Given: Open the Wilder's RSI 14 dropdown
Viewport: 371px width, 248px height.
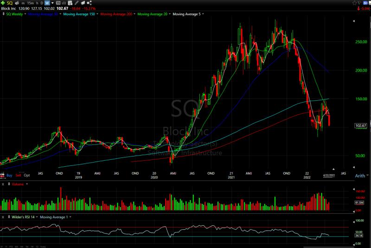Looking at the screenshot, I should pyautogui.click(x=37, y=217).
